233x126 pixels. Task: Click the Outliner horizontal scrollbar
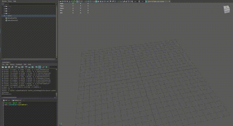click(x=28, y=59)
